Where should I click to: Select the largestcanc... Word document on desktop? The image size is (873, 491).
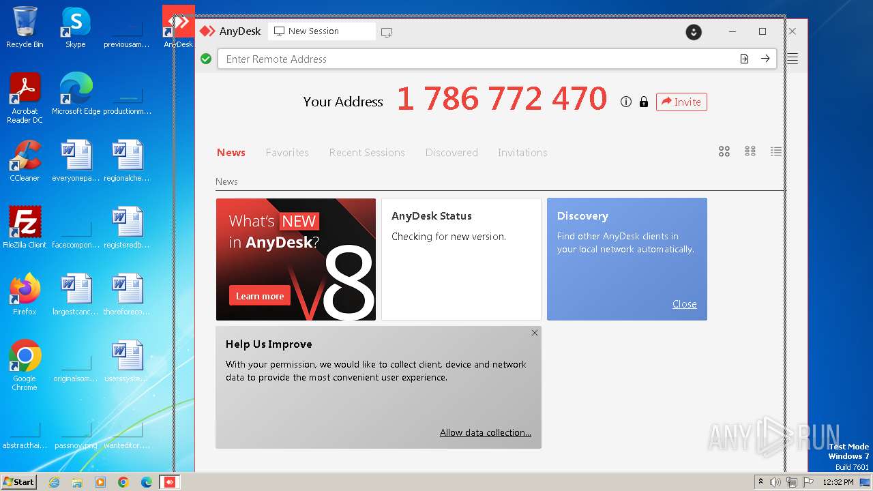coord(76,295)
